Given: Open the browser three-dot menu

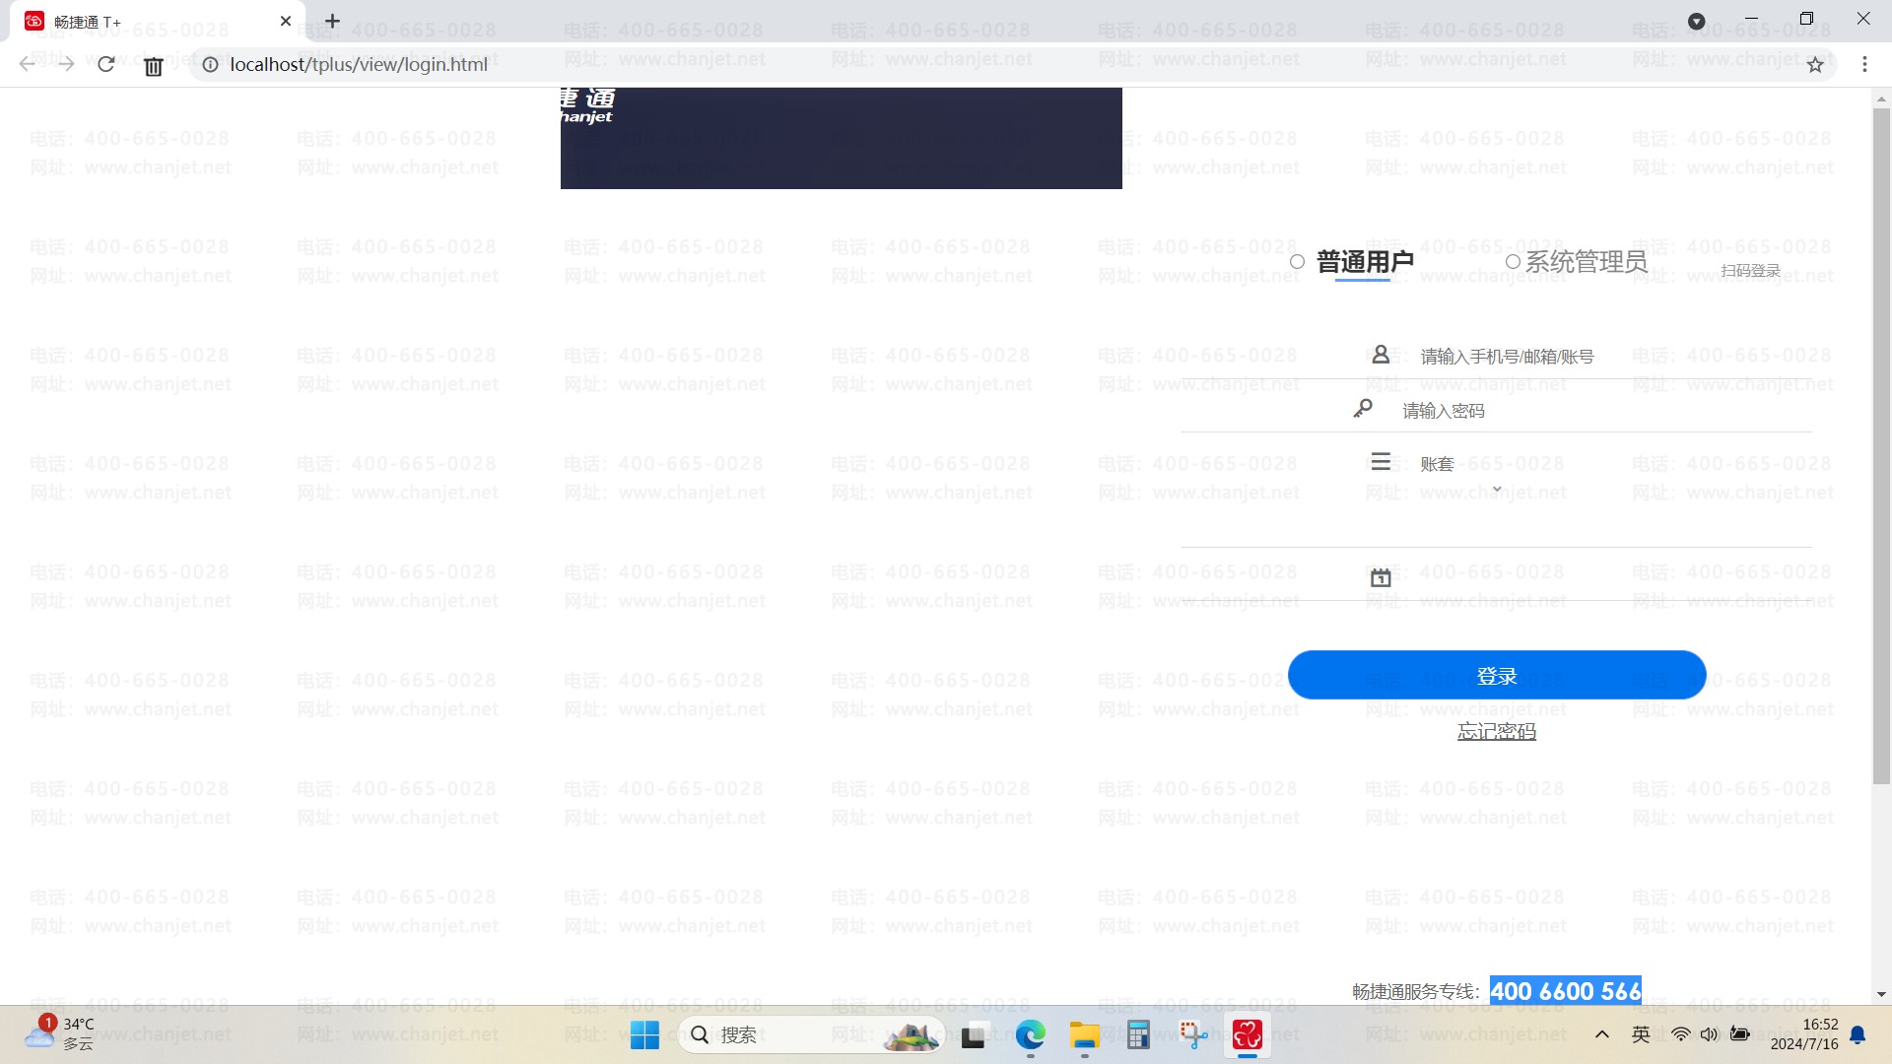Looking at the screenshot, I should pyautogui.click(x=1864, y=64).
